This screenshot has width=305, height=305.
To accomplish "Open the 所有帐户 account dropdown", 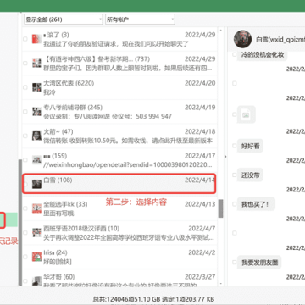I will (140, 19).
